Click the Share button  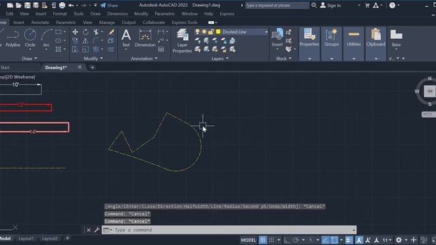tap(109, 5)
